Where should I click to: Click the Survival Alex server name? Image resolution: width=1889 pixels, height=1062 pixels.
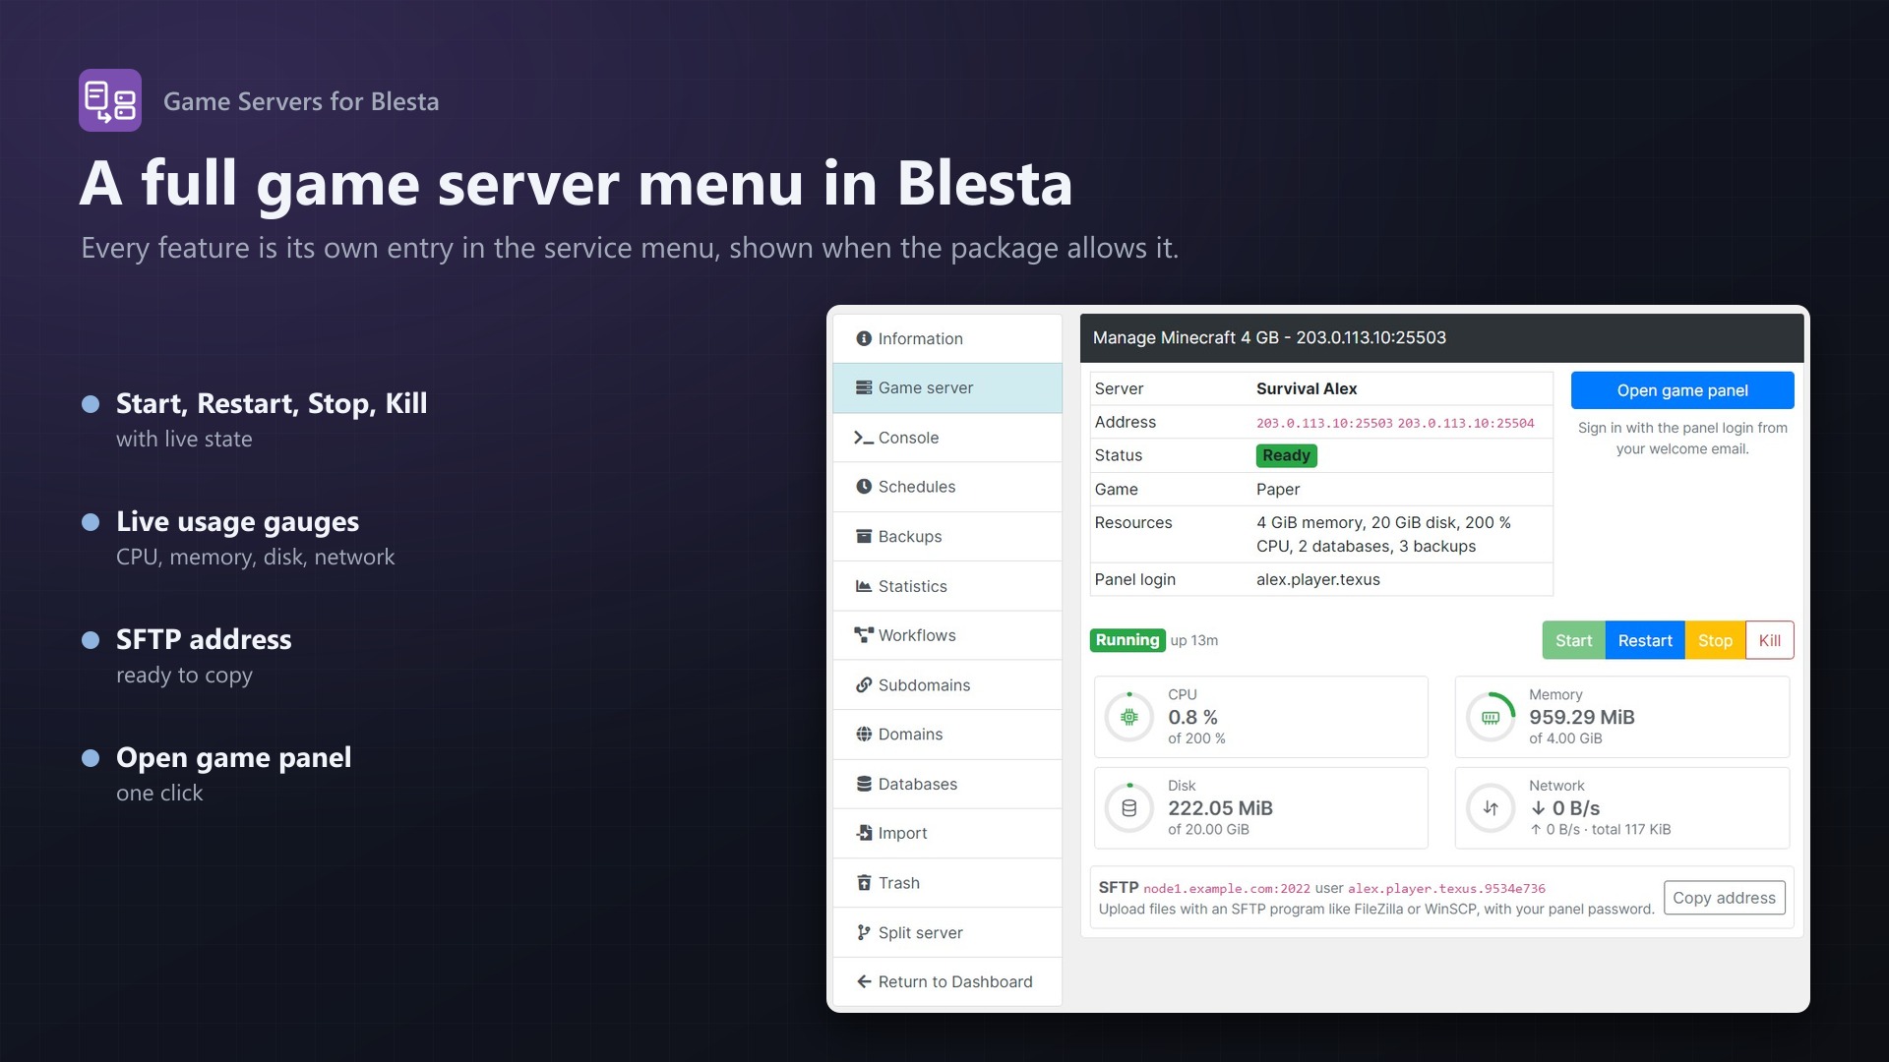[1307, 388]
